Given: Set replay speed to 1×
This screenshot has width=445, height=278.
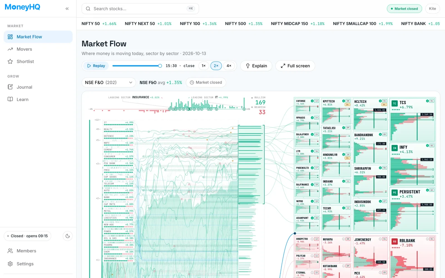Looking at the screenshot, I should click(204, 66).
